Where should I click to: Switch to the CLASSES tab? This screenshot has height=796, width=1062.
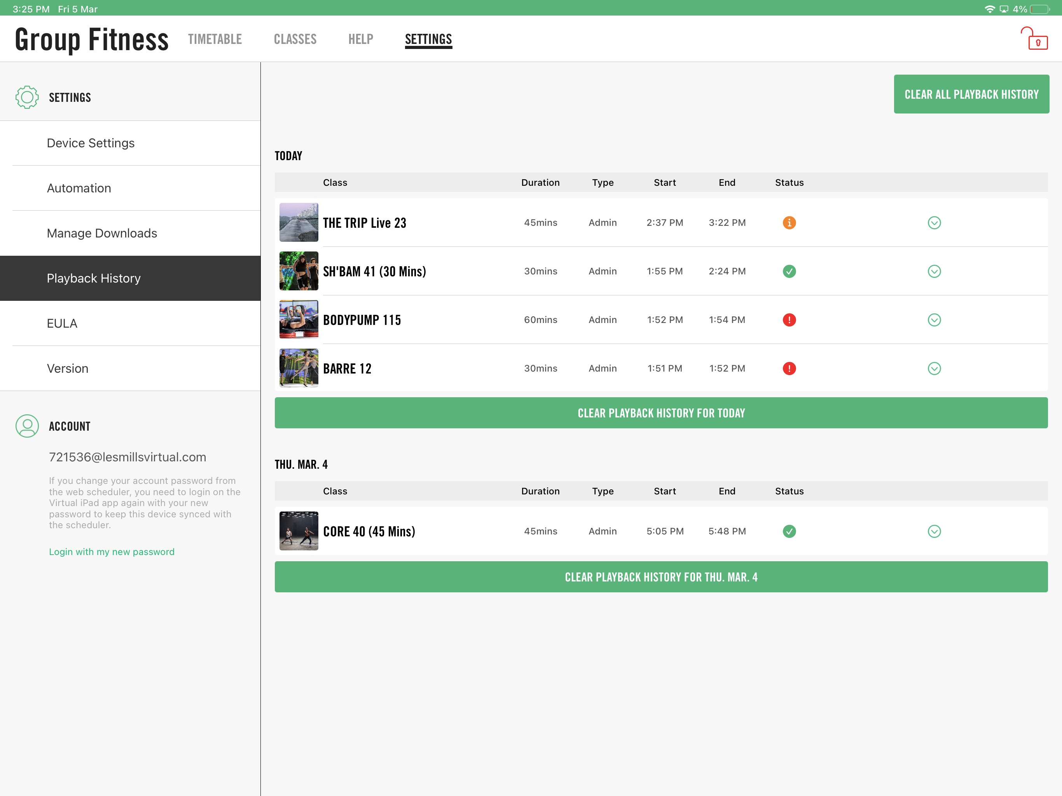[x=295, y=39]
